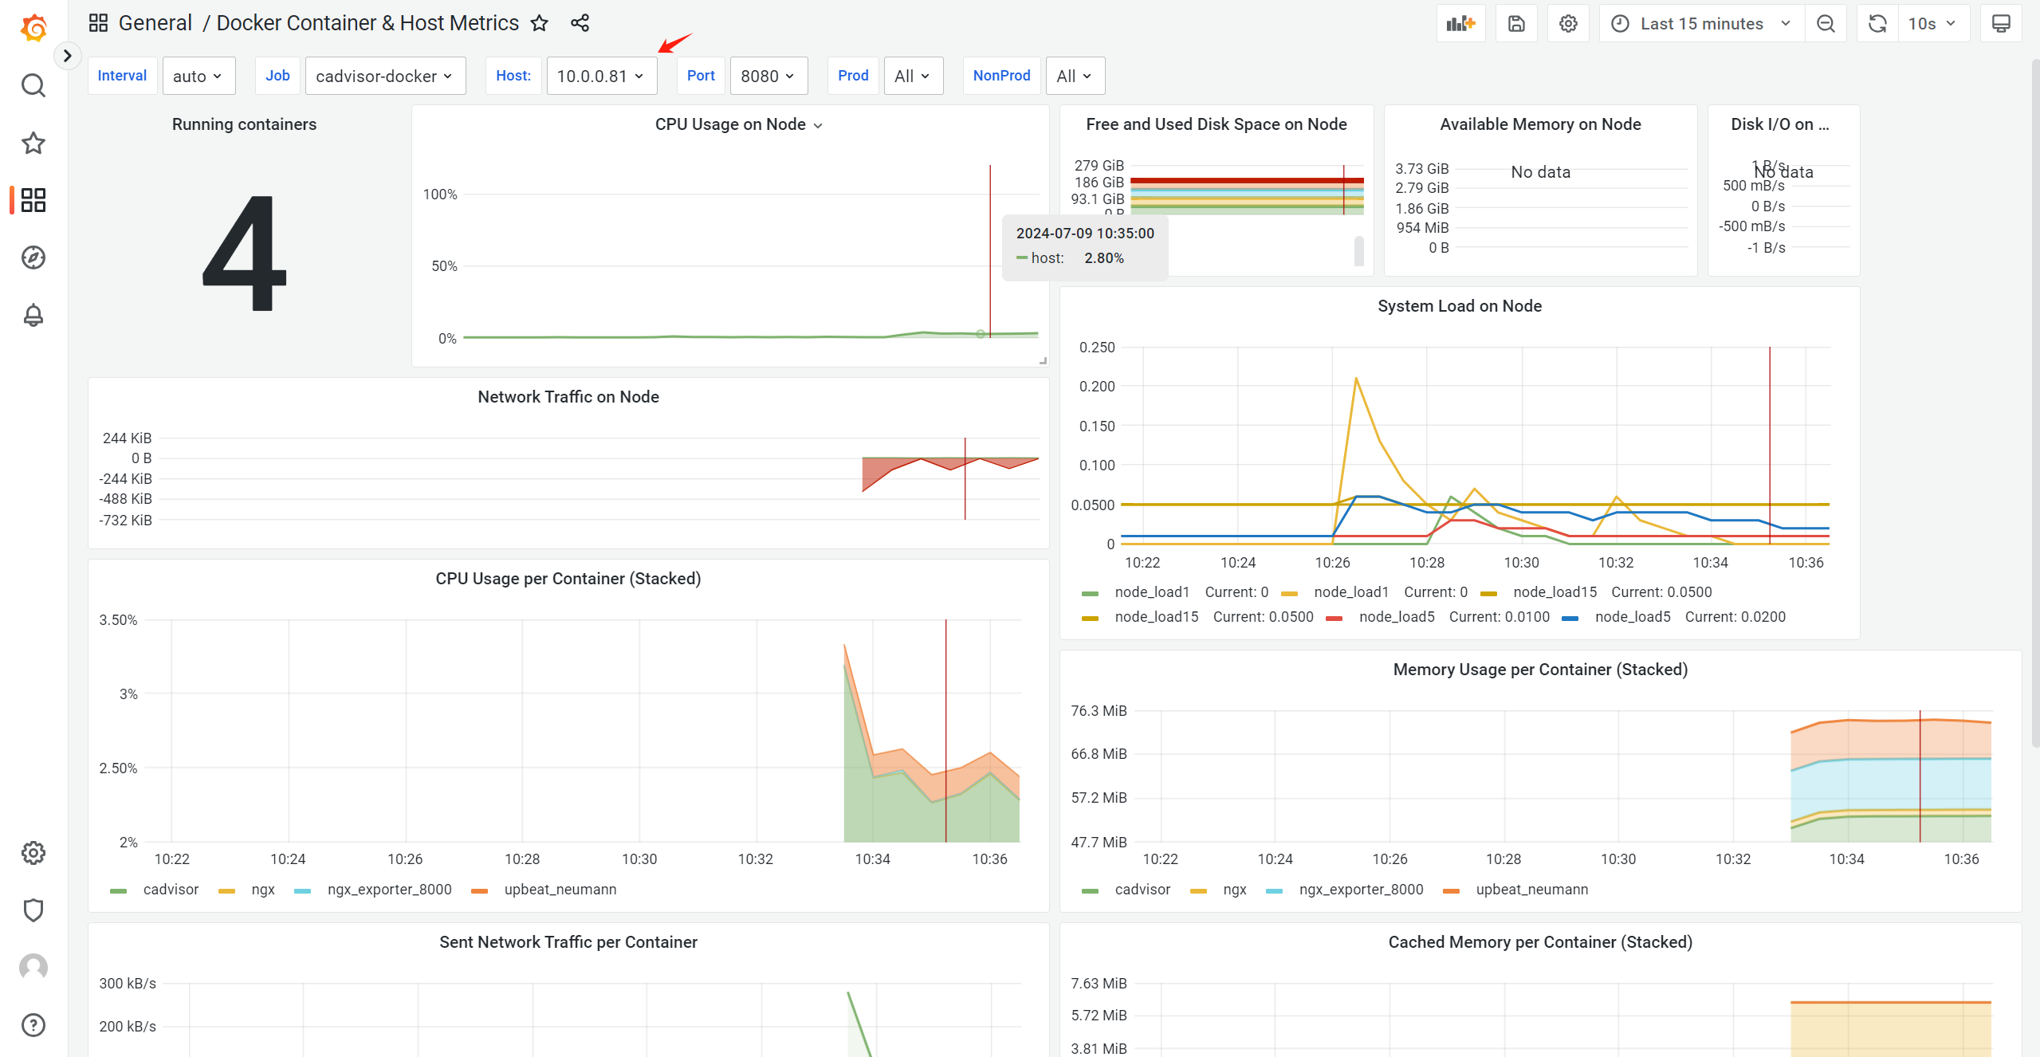2040x1057 pixels.
Task: Open the Job cadvisor-docker dropdown
Action: tap(385, 76)
